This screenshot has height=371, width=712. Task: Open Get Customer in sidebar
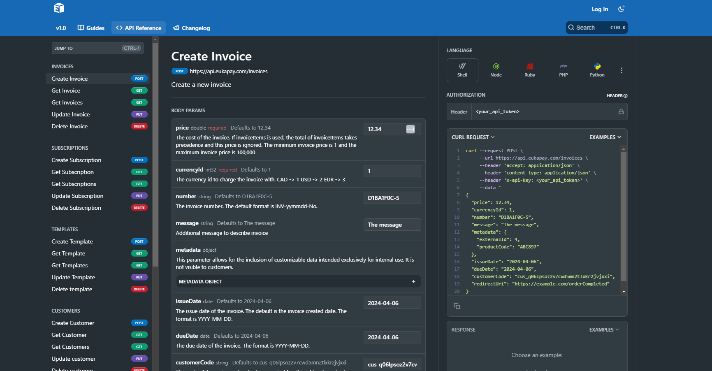point(97,335)
